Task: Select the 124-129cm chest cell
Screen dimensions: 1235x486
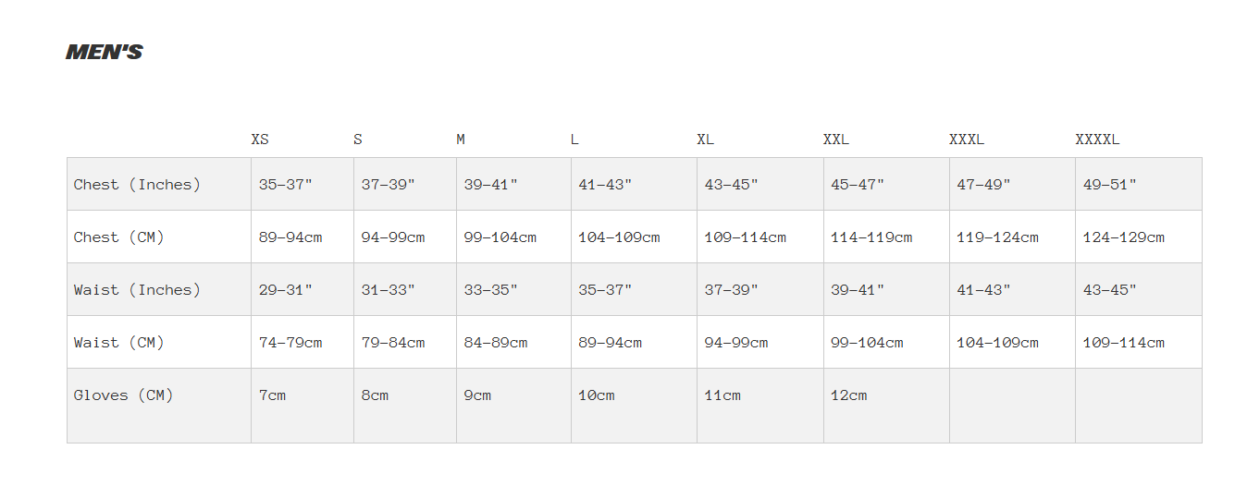Action: (1124, 237)
